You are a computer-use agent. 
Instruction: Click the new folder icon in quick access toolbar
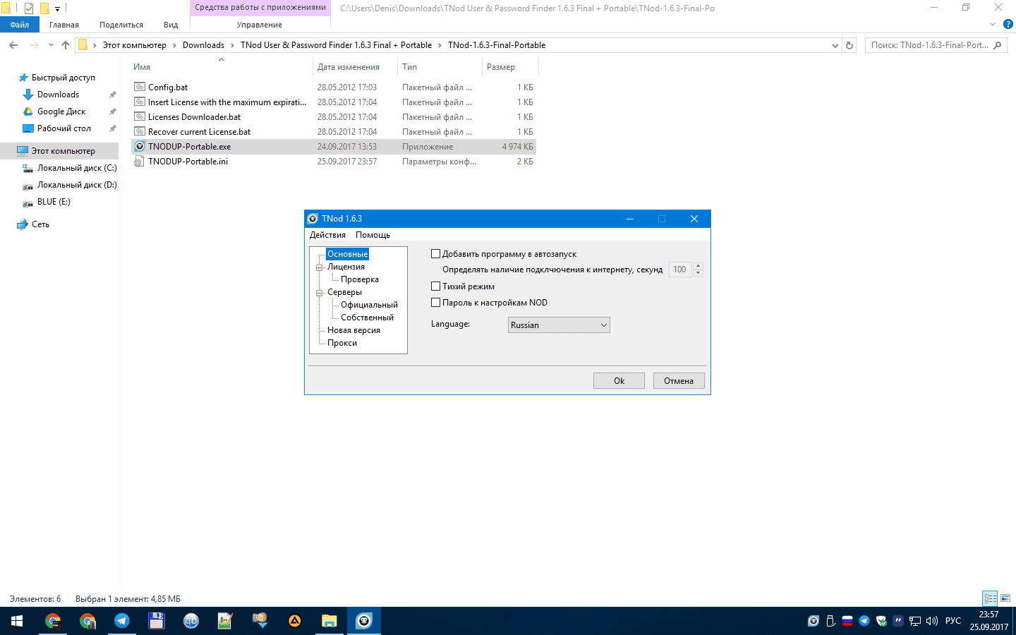coord(44,8)
